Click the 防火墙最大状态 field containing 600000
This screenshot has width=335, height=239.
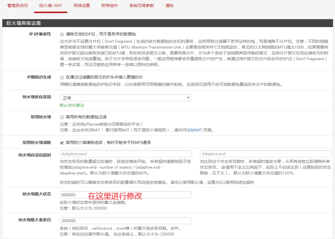125,195
